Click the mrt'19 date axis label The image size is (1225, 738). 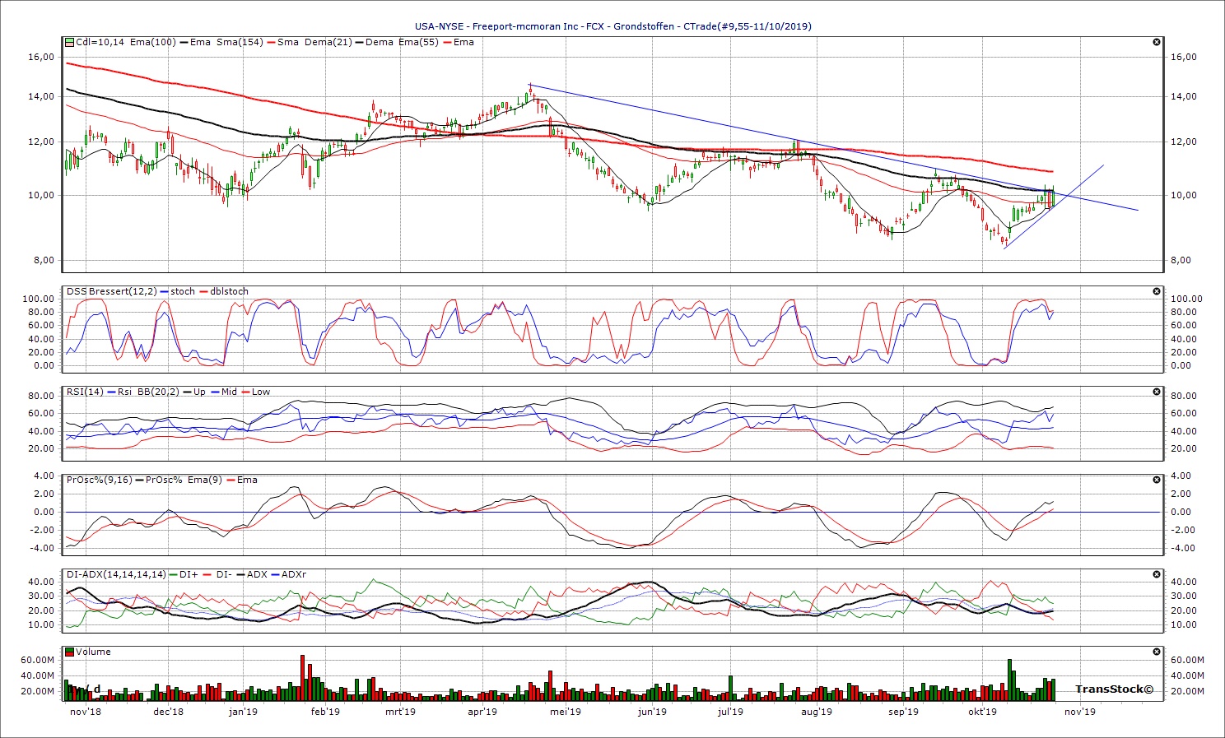[401, 712]
